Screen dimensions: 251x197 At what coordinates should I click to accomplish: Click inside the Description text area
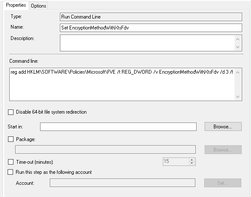click(147, 43)
